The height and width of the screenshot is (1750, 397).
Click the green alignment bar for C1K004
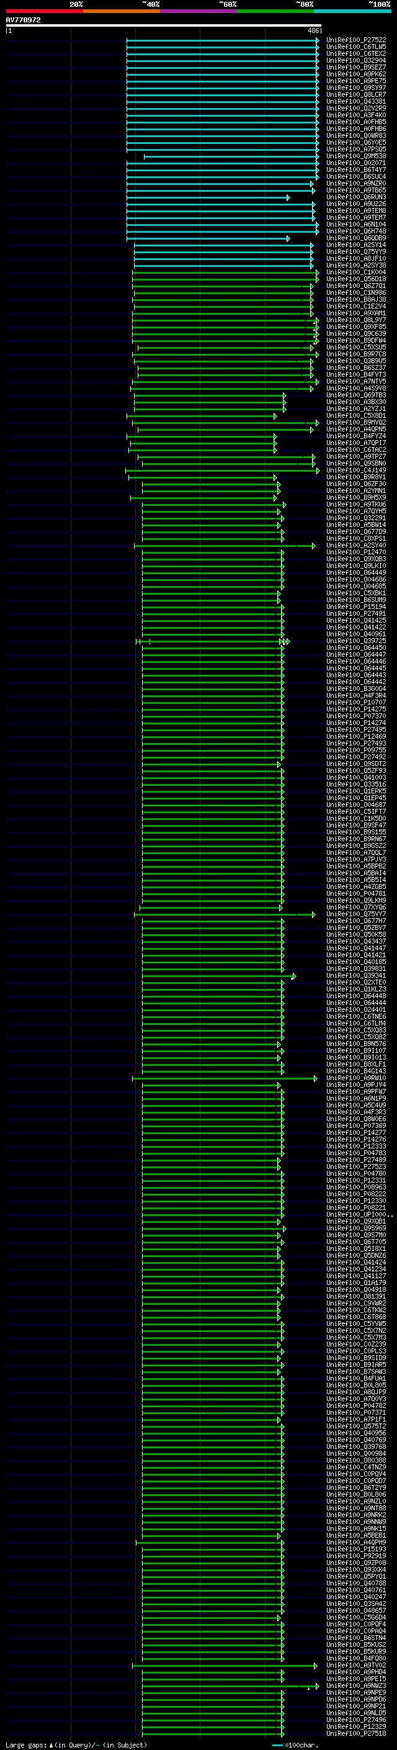(x=226, y=273)
